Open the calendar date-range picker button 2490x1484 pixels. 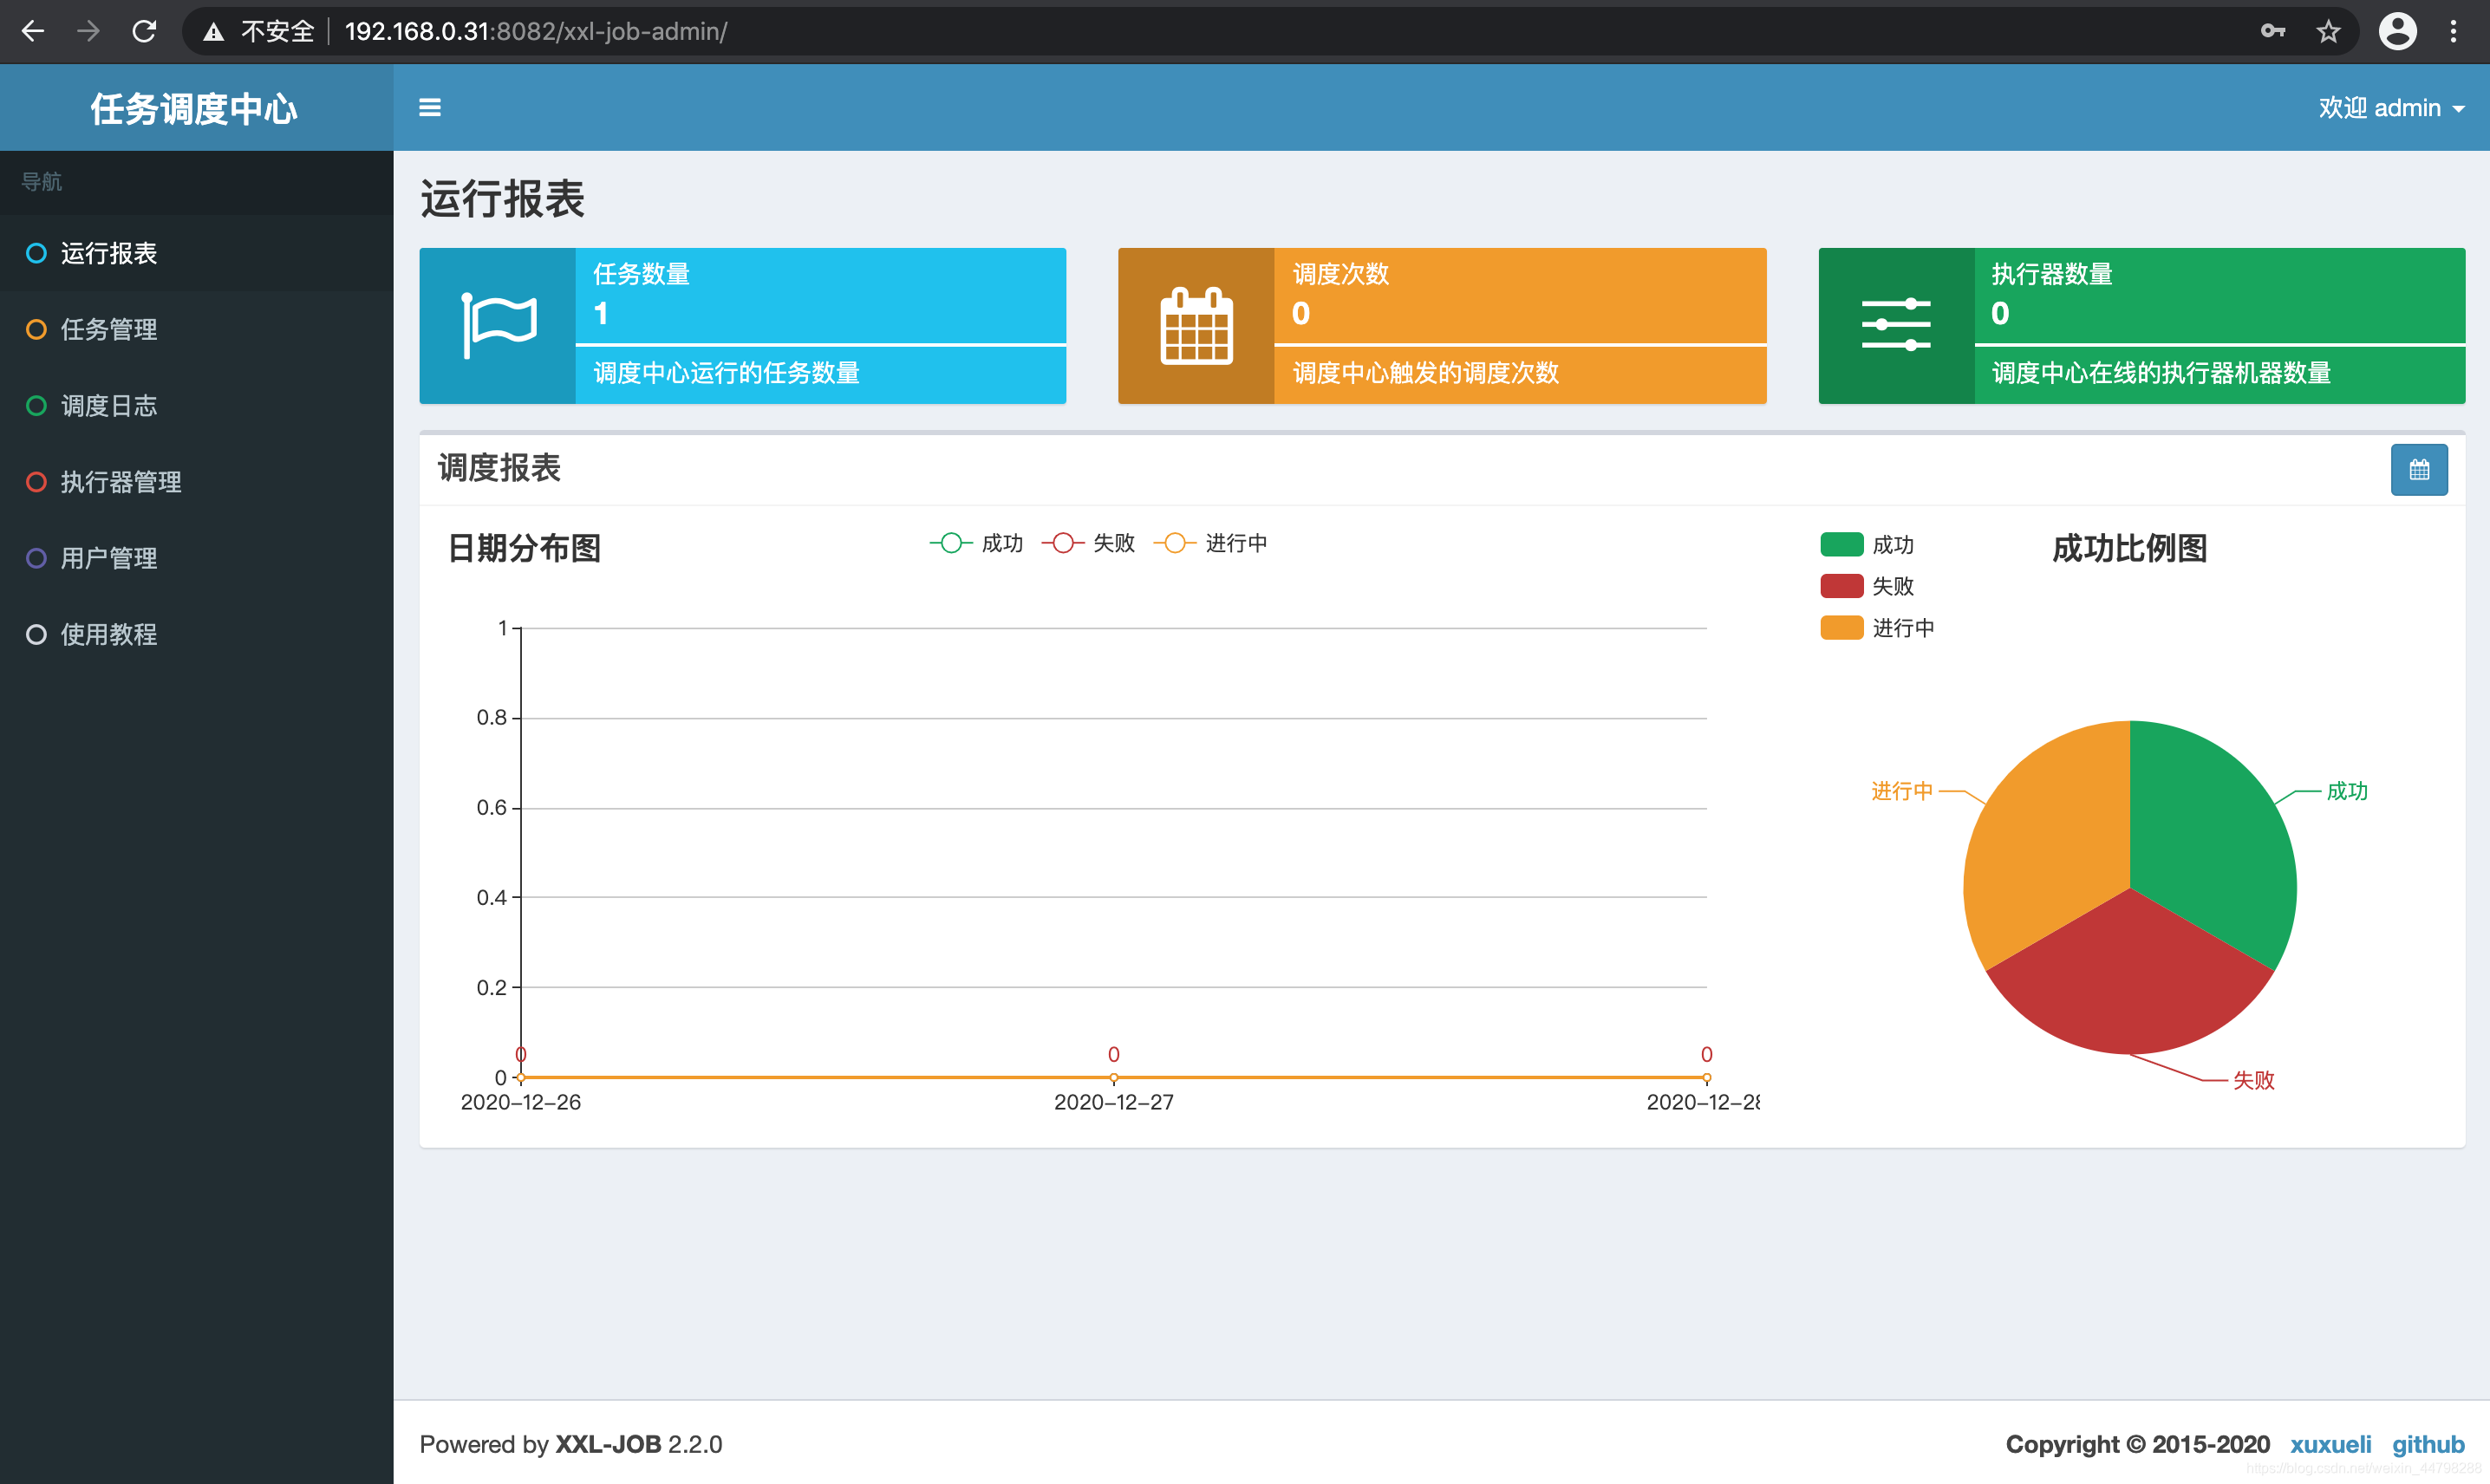(2418, 469)
